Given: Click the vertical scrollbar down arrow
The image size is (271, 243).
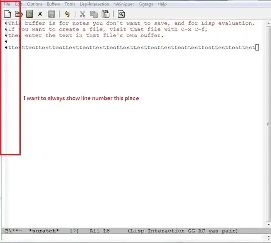Looking at the screenshot, I should coord(269,225).
